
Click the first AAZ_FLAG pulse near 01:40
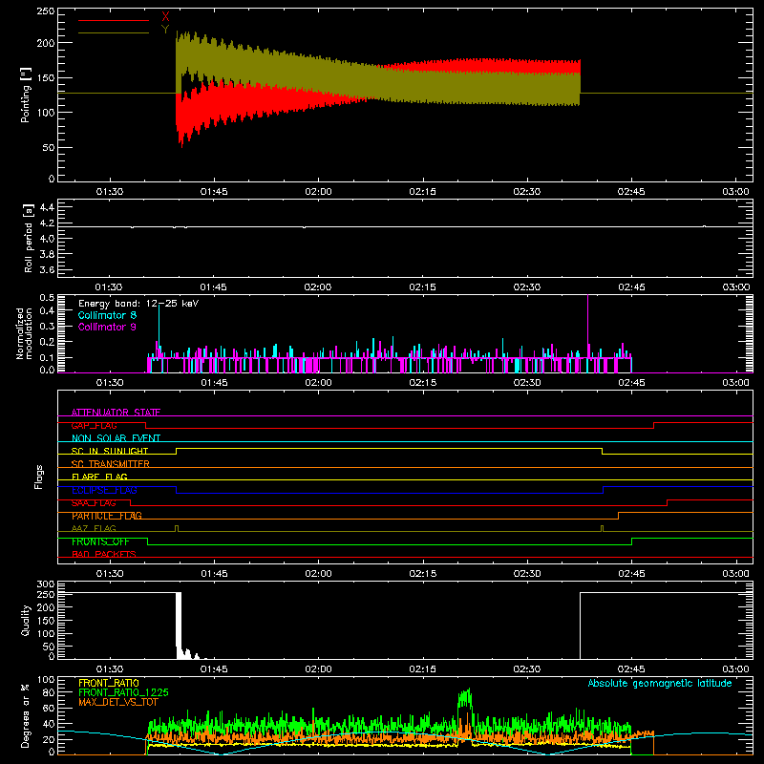(177, 528)
